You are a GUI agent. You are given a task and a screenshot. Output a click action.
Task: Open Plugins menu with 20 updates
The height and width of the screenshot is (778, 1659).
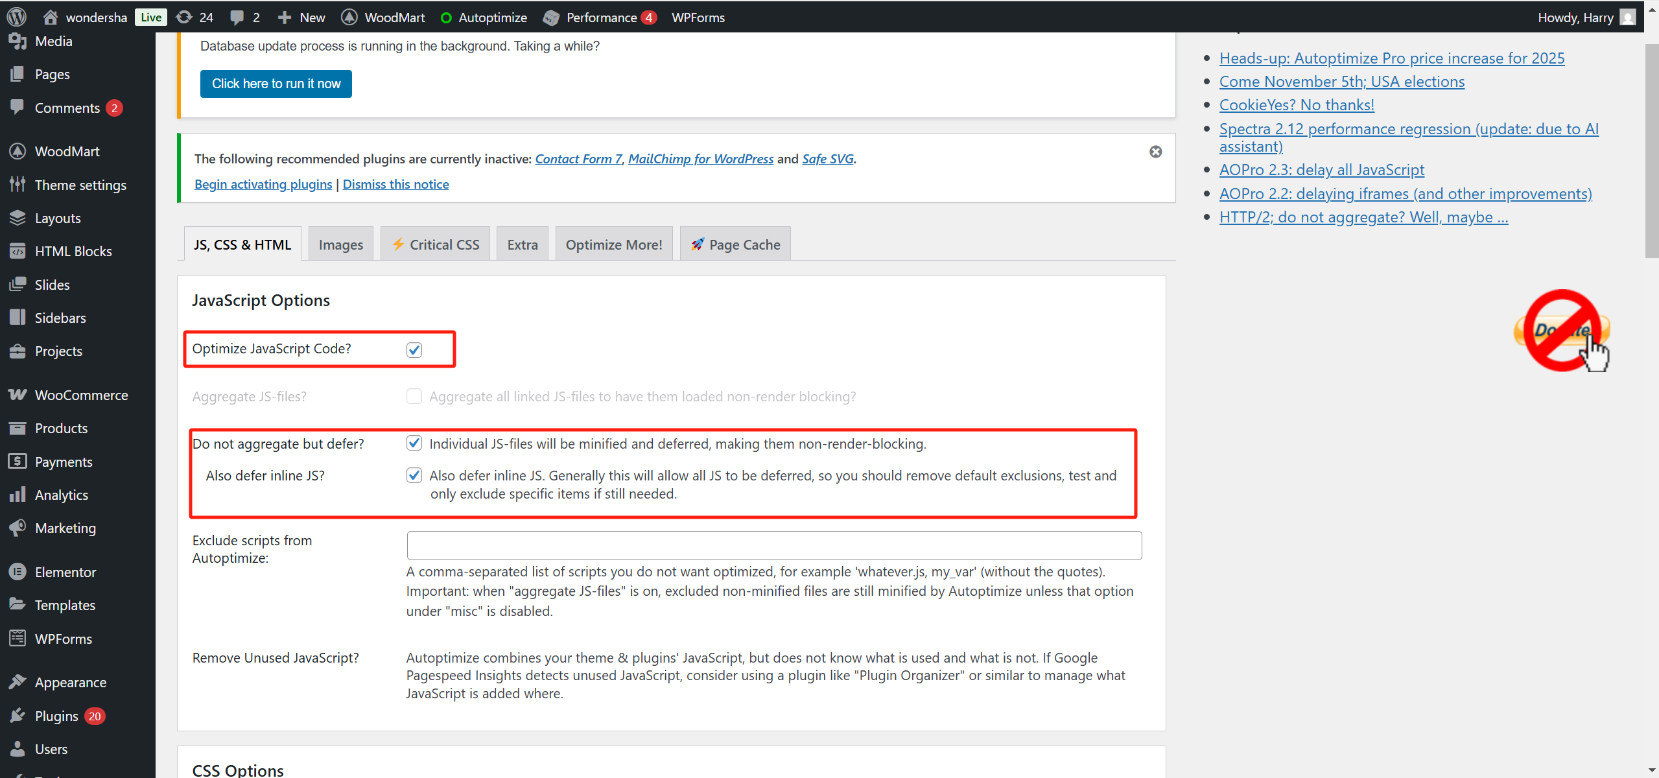tap(56, 716)
